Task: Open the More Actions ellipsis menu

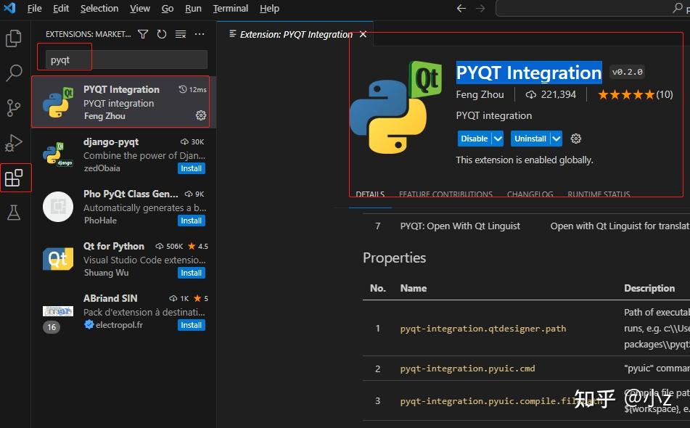Action: (200, 33)
